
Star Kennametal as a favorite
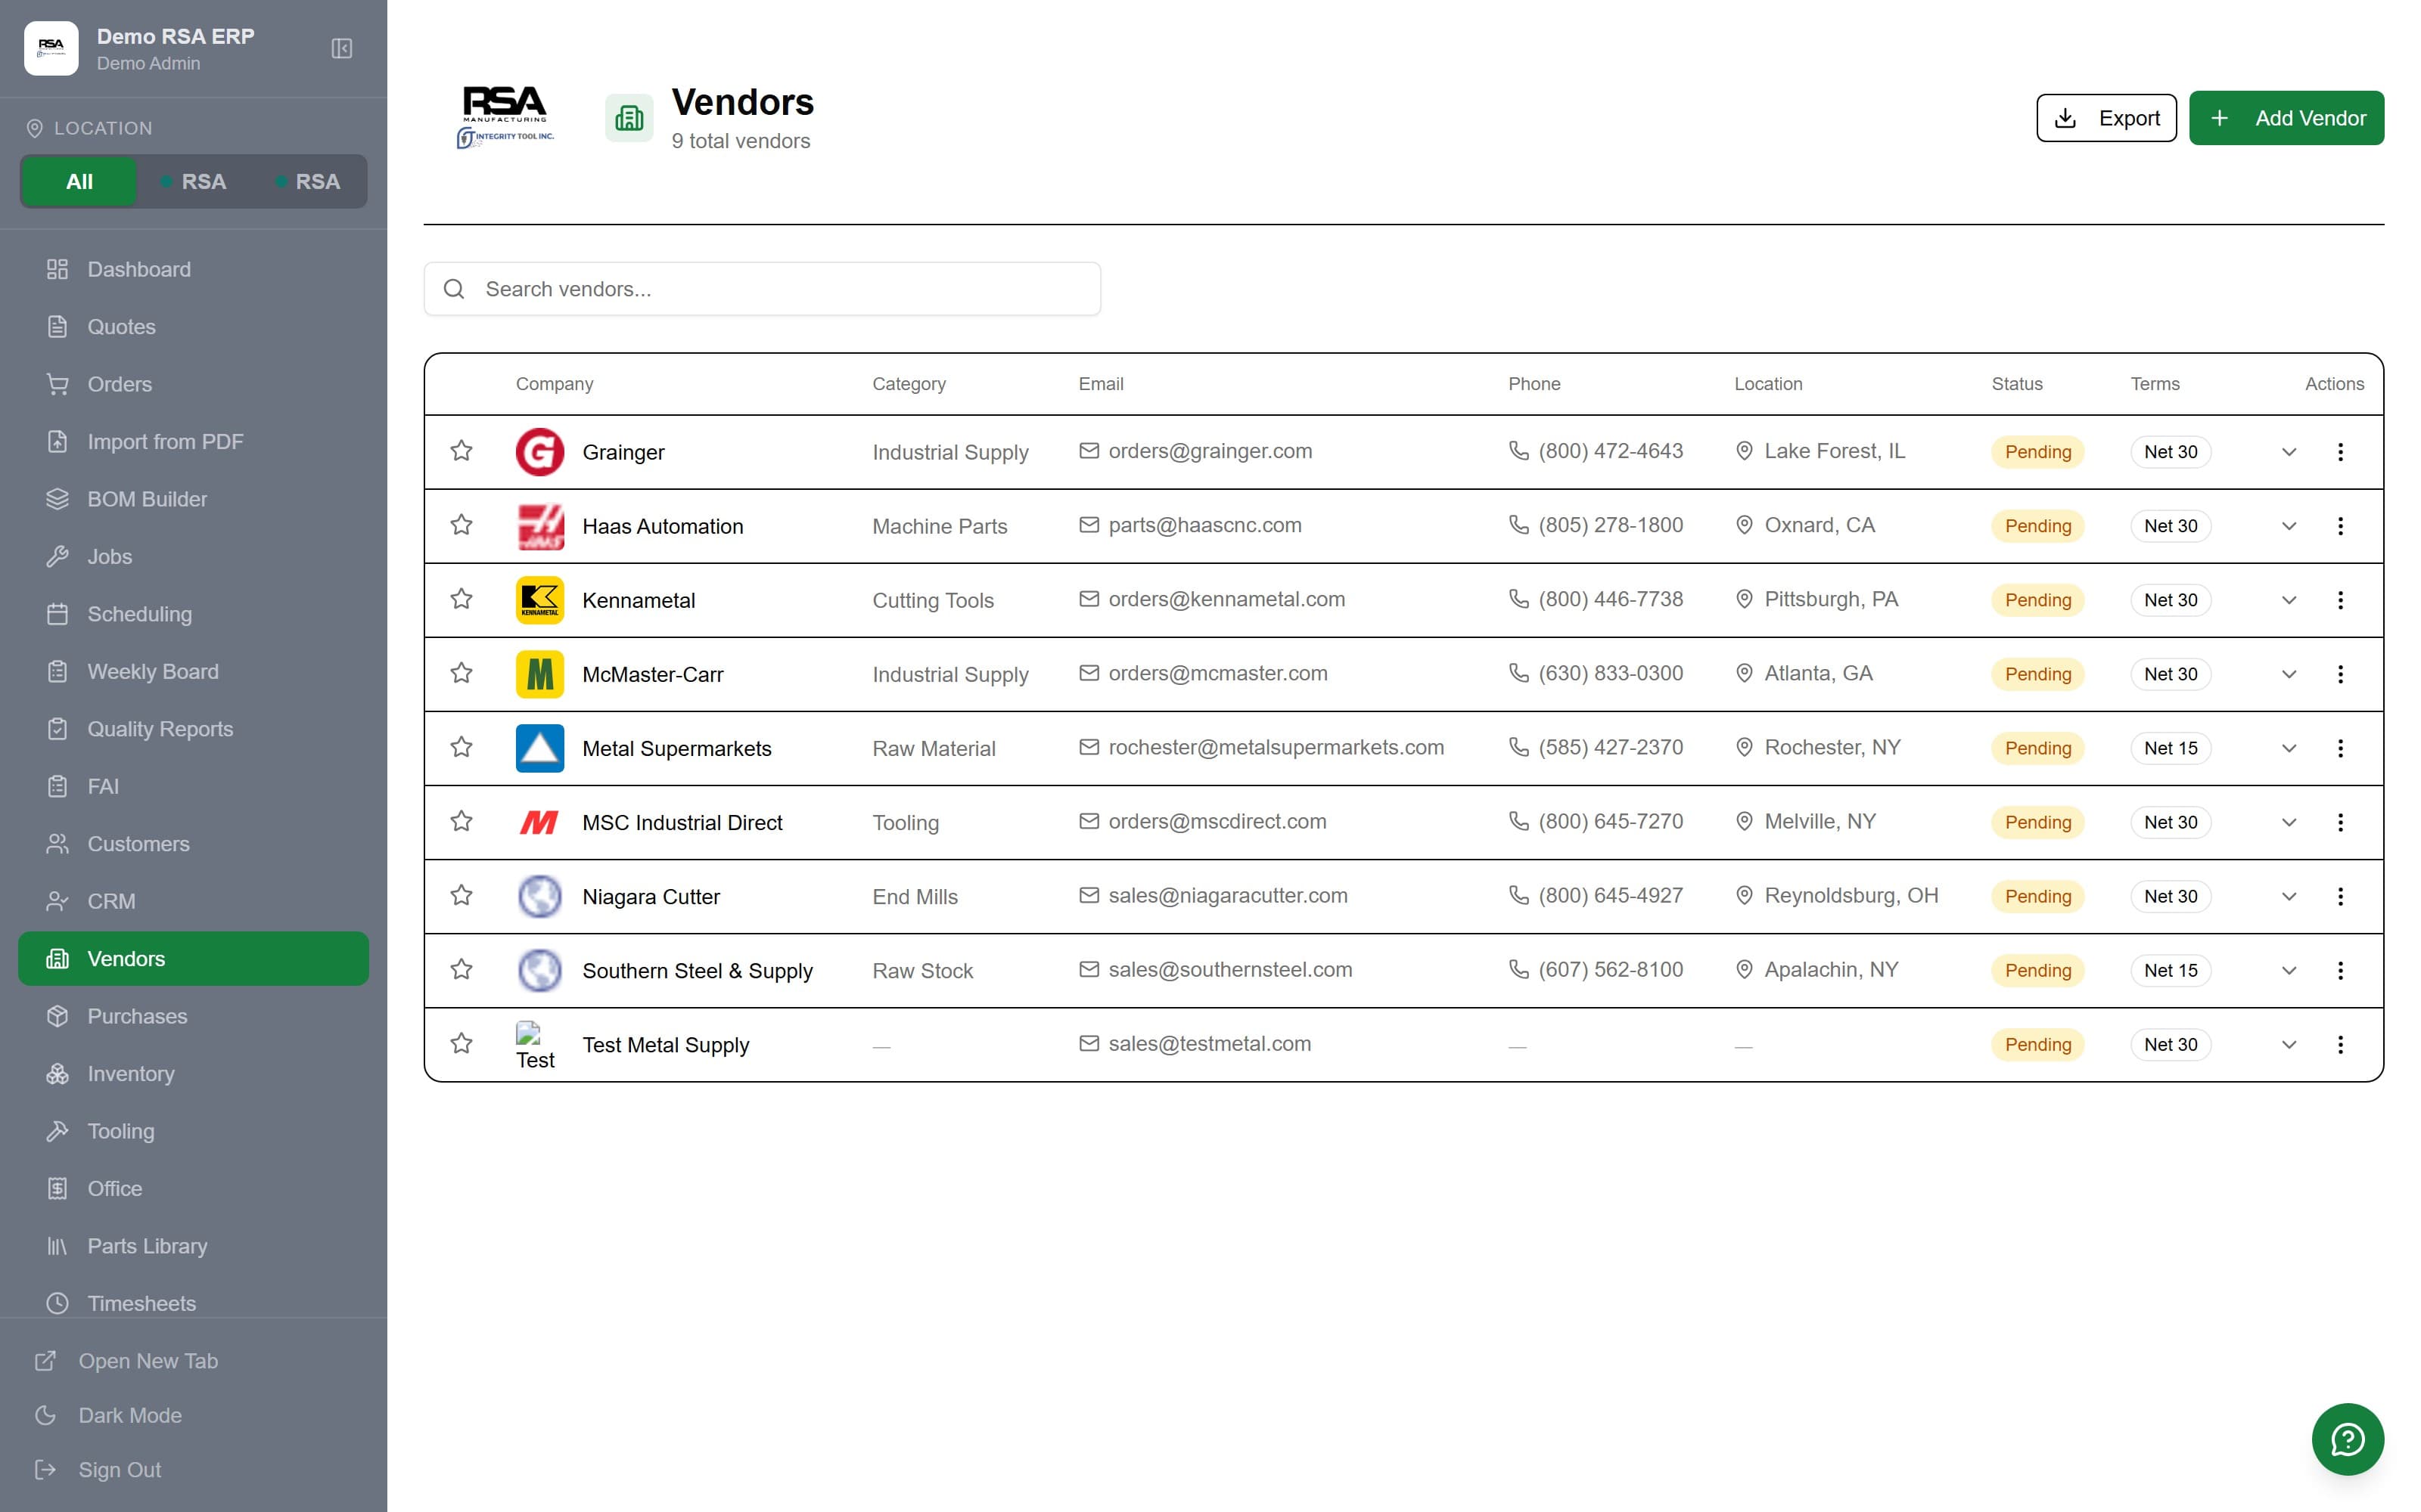(462, 599)
